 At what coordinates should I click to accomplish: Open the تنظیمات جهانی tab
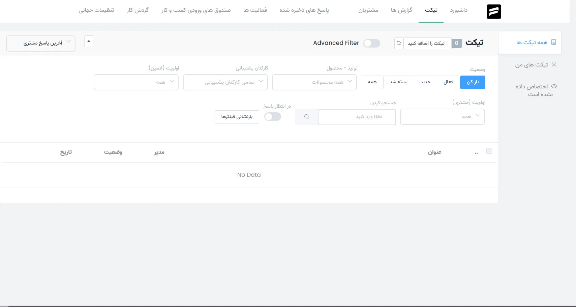click(x=96, y=10)
